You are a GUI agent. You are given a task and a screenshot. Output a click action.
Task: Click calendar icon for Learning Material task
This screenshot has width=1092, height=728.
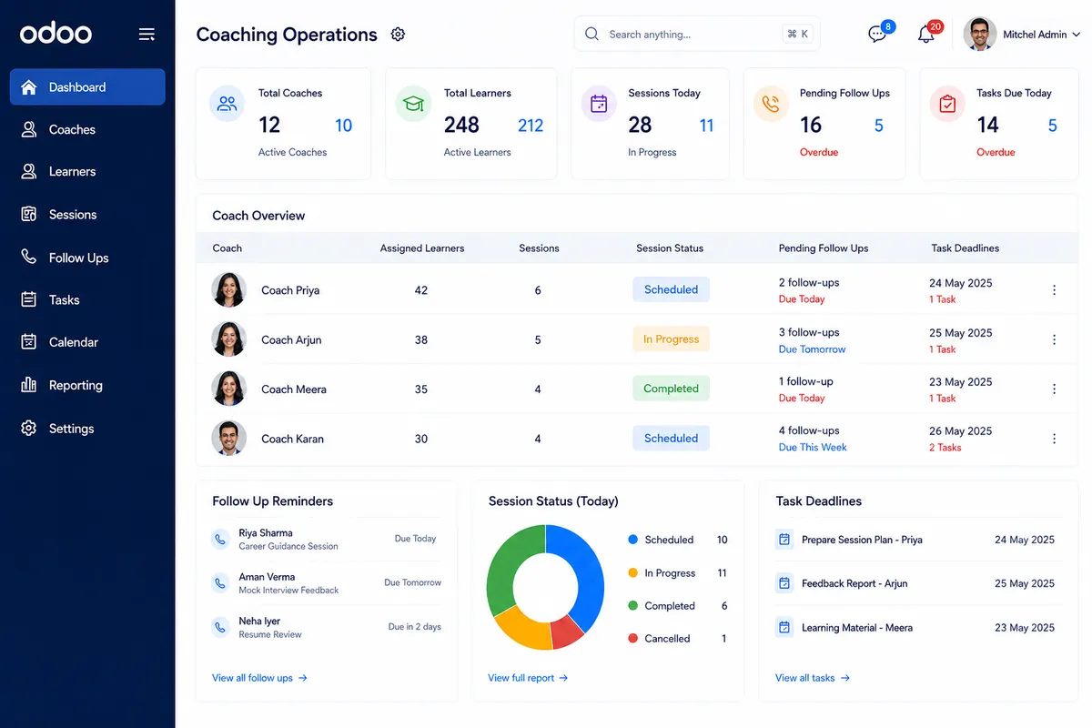tap(784, 627)
